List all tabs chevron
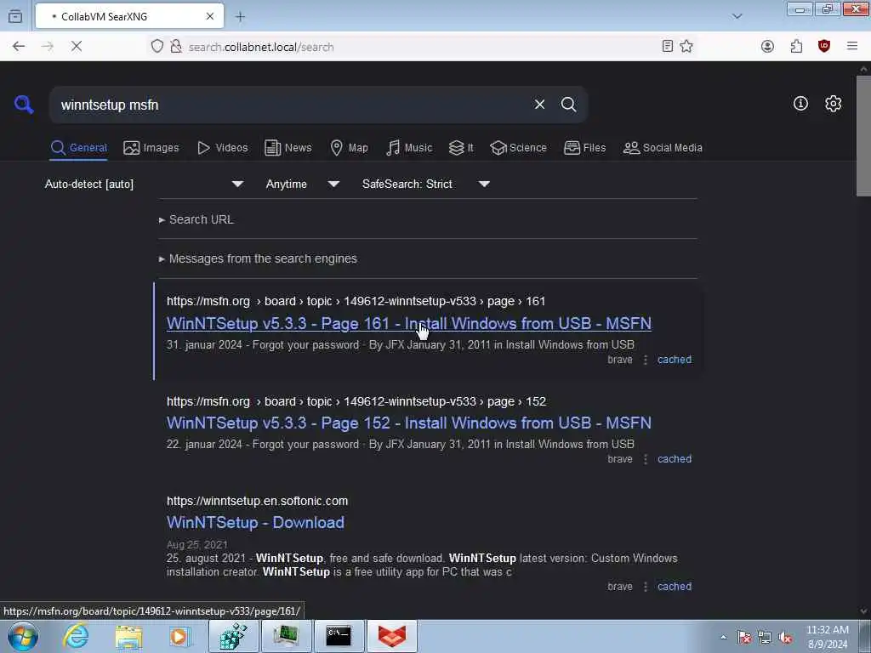 click(x=737, y=16)
